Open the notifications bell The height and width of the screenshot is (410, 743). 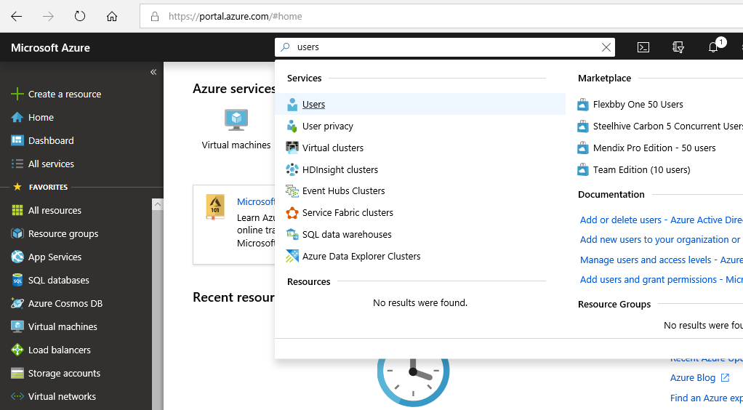tap(713, 47)
